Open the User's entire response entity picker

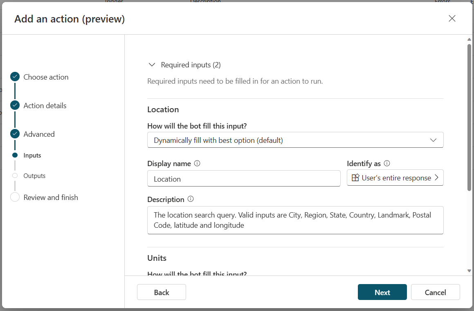click(395, 178)
